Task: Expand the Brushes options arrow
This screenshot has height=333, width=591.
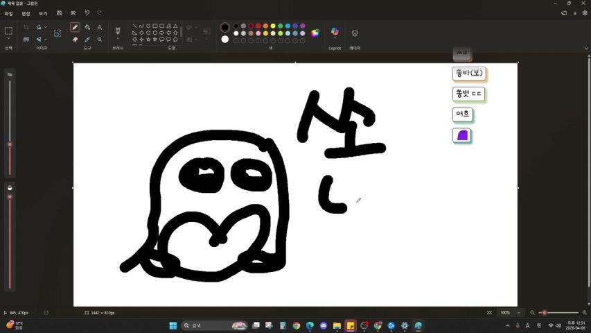Action: click(118, 39)
